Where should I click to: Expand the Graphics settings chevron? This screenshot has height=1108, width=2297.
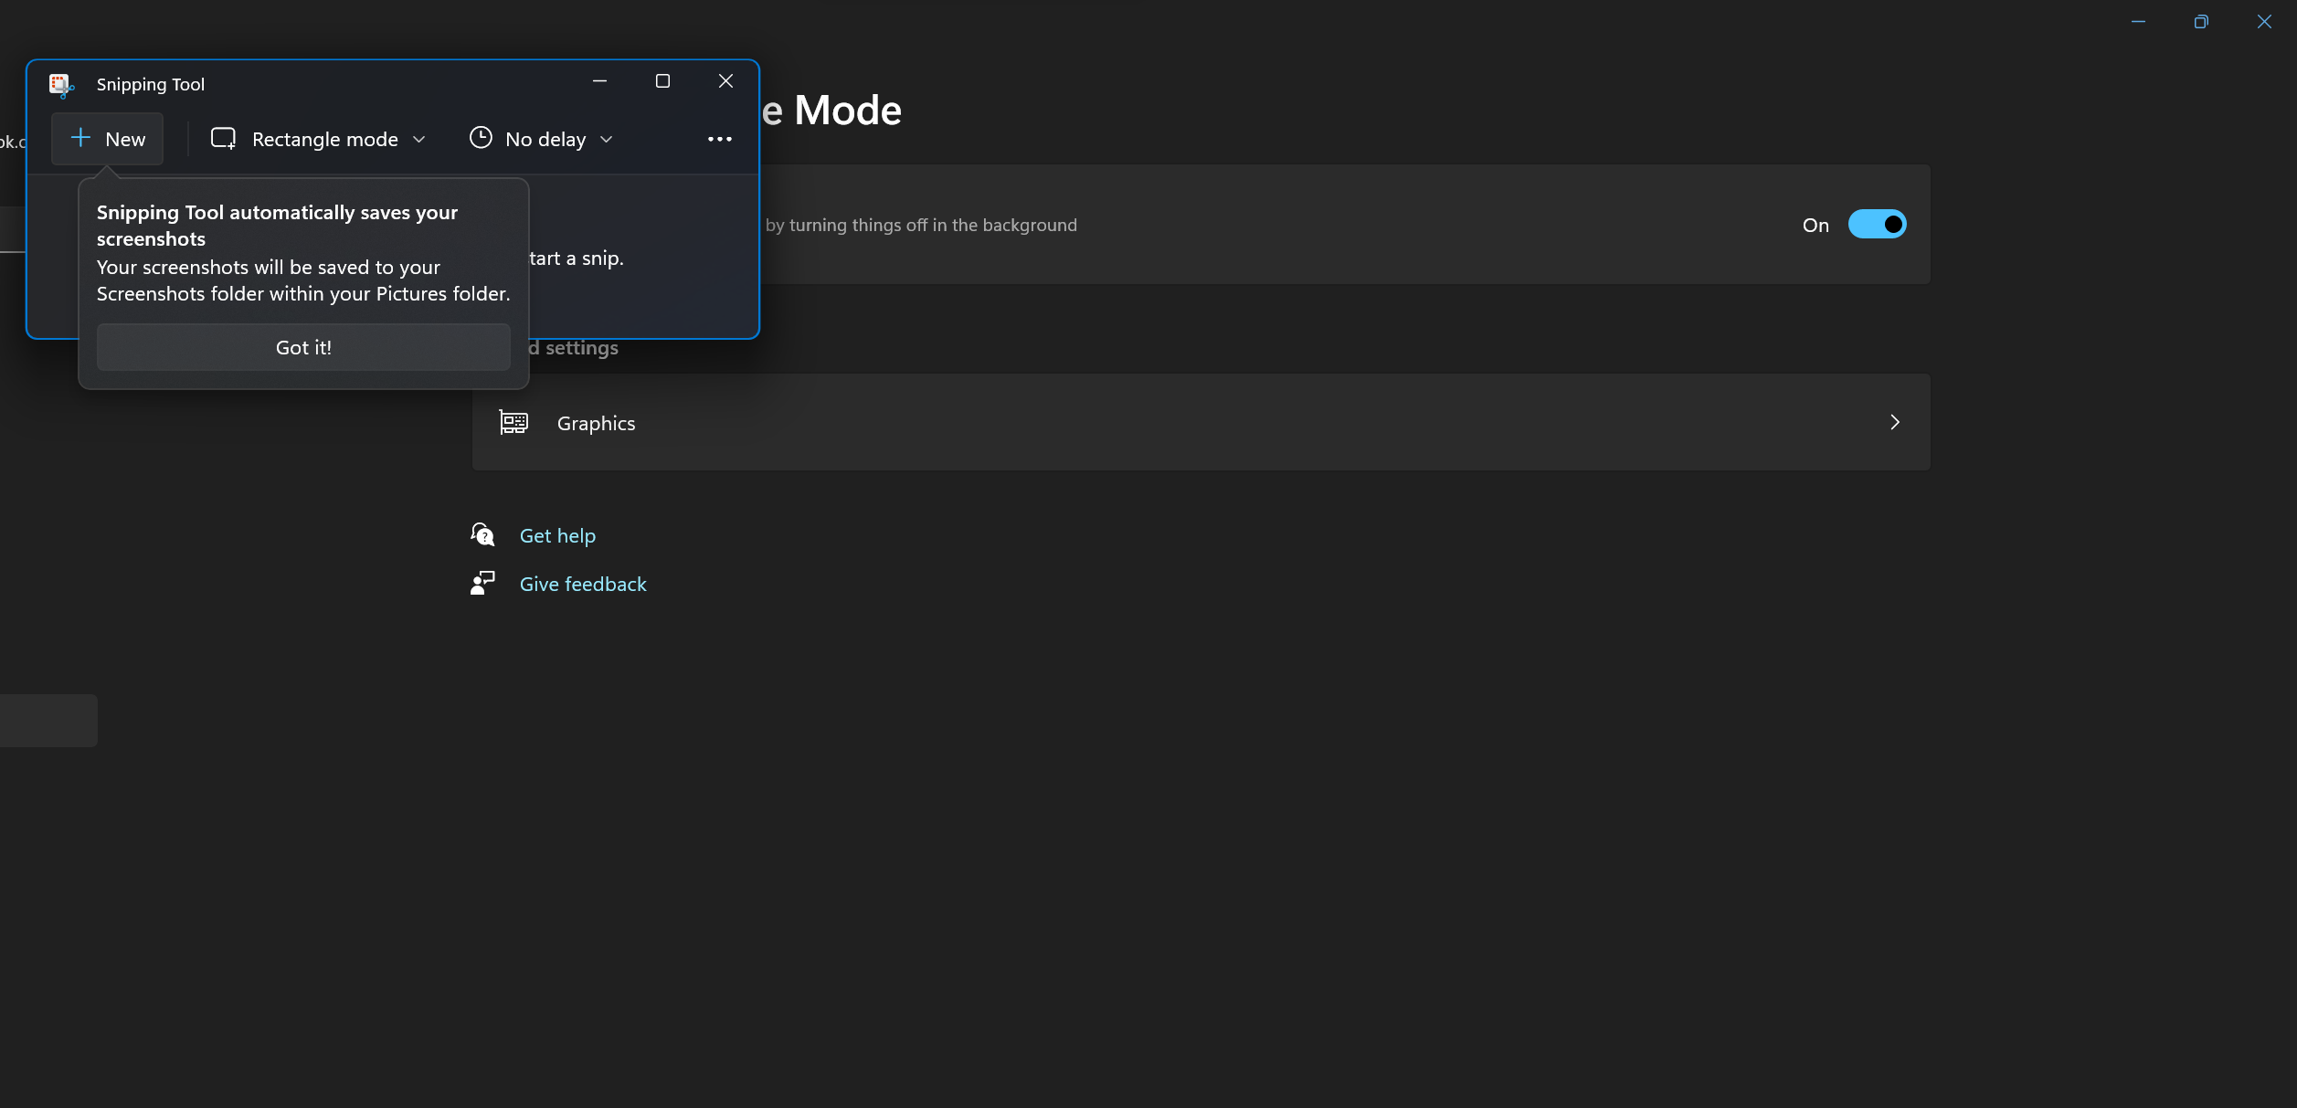1894,422
